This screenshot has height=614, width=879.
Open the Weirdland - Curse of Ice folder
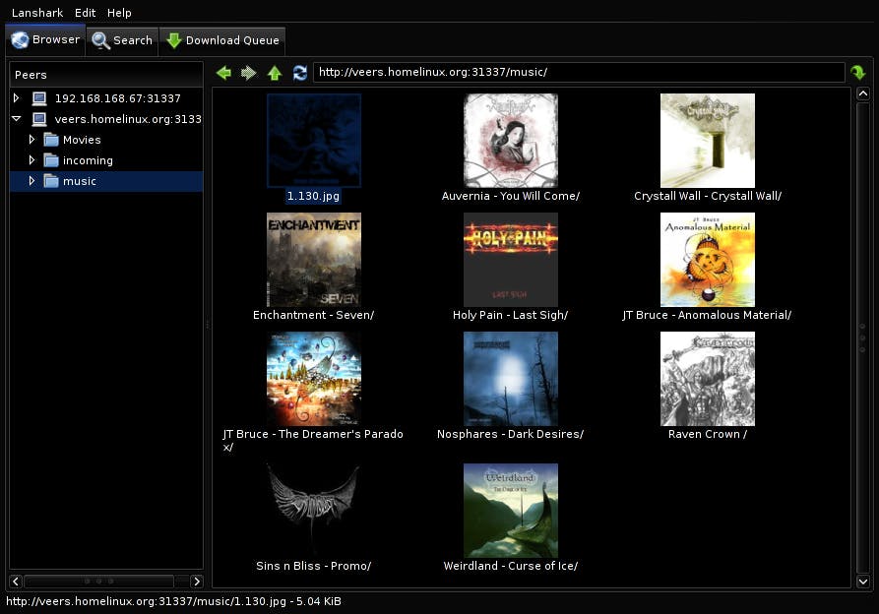click(x=510, y=511)
